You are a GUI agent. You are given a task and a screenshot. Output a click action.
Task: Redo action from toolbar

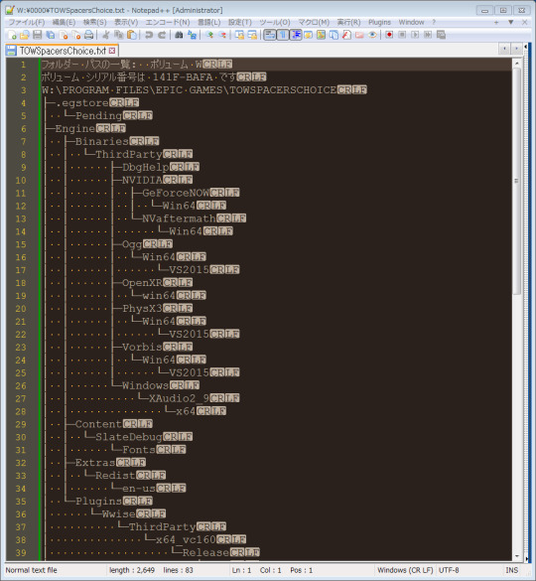[162, 35]
